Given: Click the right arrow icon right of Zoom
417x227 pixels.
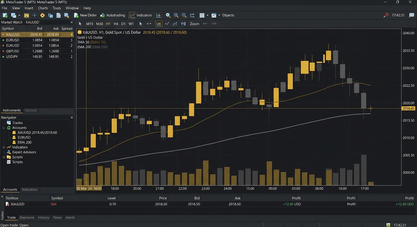Looking at the screenshot, I should [x=214, y=24].
